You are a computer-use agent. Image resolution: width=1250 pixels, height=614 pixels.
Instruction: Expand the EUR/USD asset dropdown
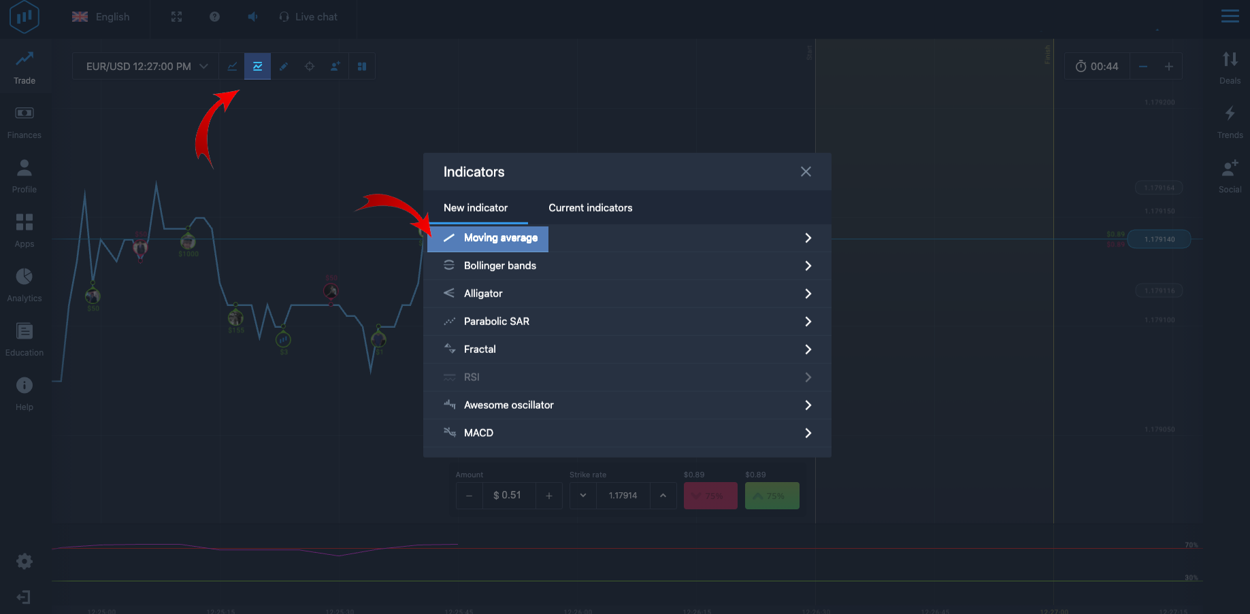click(x=146, y=67)
